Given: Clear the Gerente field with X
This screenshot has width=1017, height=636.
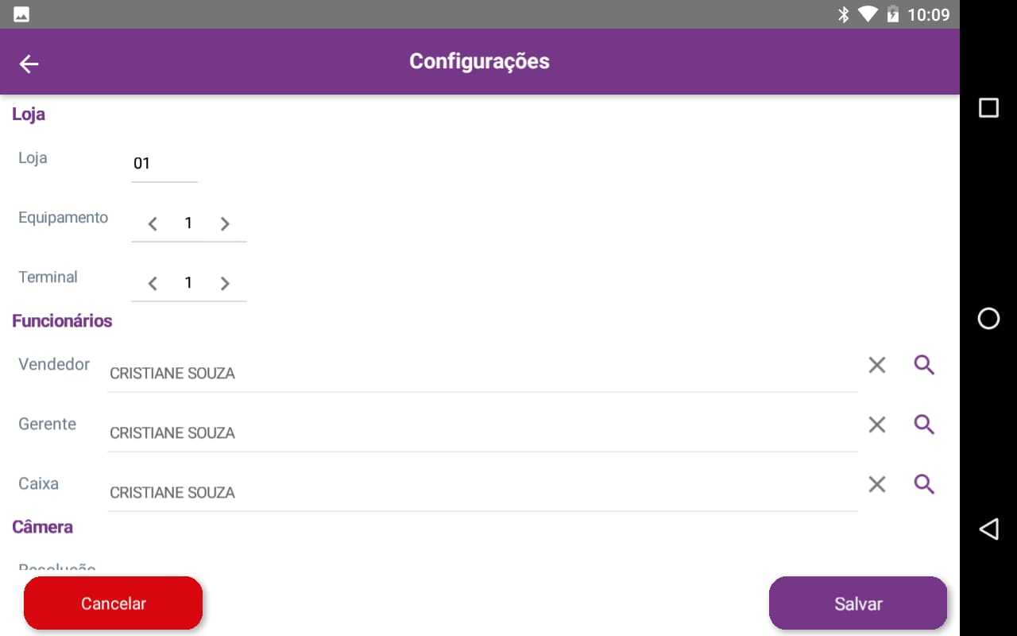Looking at the screenshot, I should pyautogui.click(x=877, y=425).
